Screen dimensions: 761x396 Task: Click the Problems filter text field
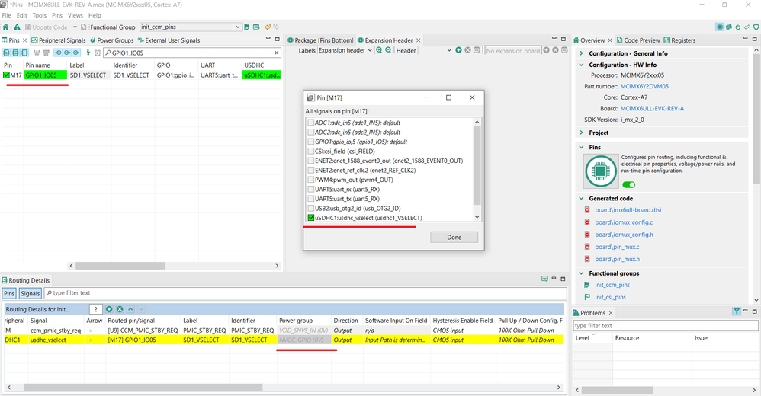666,326
